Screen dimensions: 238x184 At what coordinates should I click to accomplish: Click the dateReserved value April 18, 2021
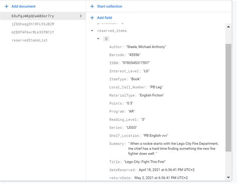[167, 170]
